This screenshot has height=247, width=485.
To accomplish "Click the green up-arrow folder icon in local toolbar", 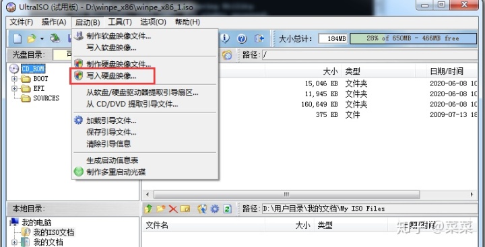I will click(148, 209).
